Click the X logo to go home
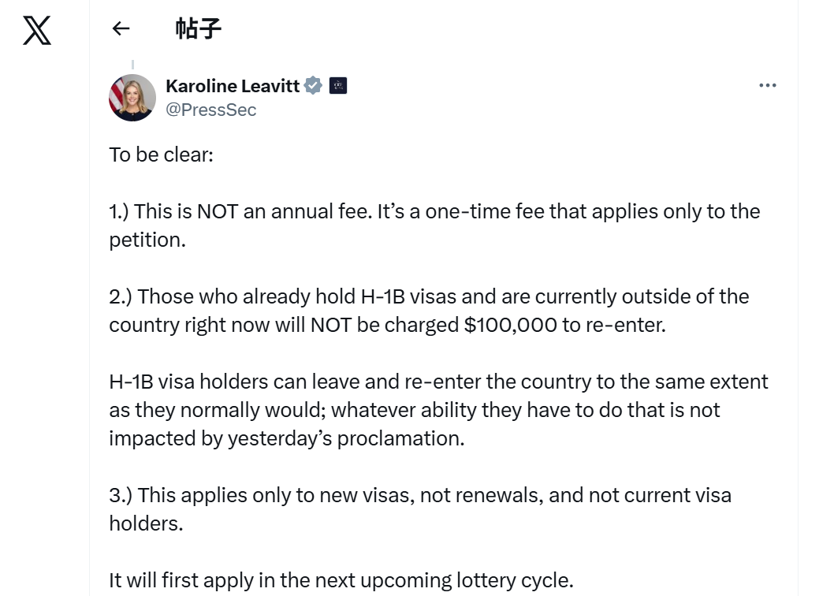834x596 pixels. tap(37, 30)
